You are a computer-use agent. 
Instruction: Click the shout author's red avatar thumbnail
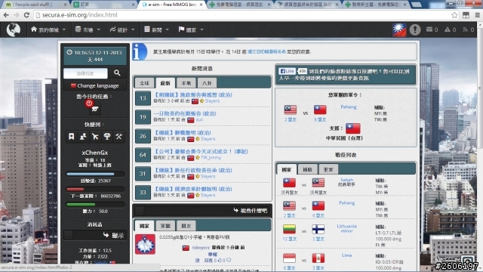[145, 244]
